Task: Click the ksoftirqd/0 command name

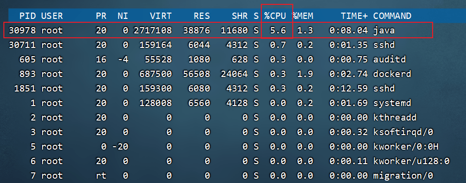Action: tap(403, 132)
